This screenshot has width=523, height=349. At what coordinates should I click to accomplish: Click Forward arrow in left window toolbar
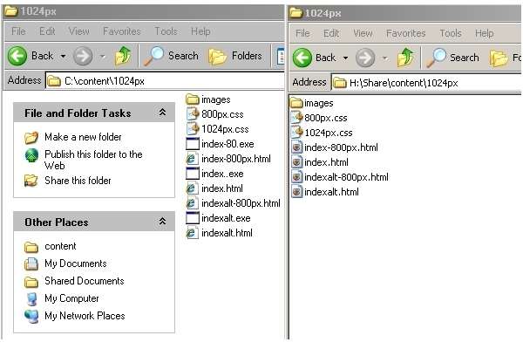pos(83,56)
